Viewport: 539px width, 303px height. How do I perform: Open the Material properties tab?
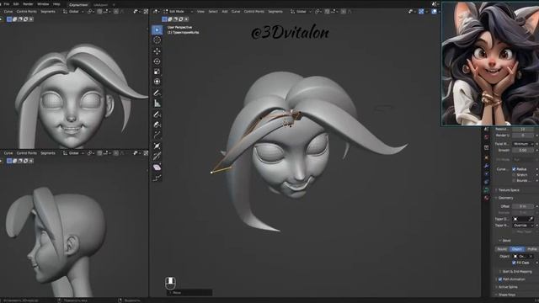click(487, 198)
